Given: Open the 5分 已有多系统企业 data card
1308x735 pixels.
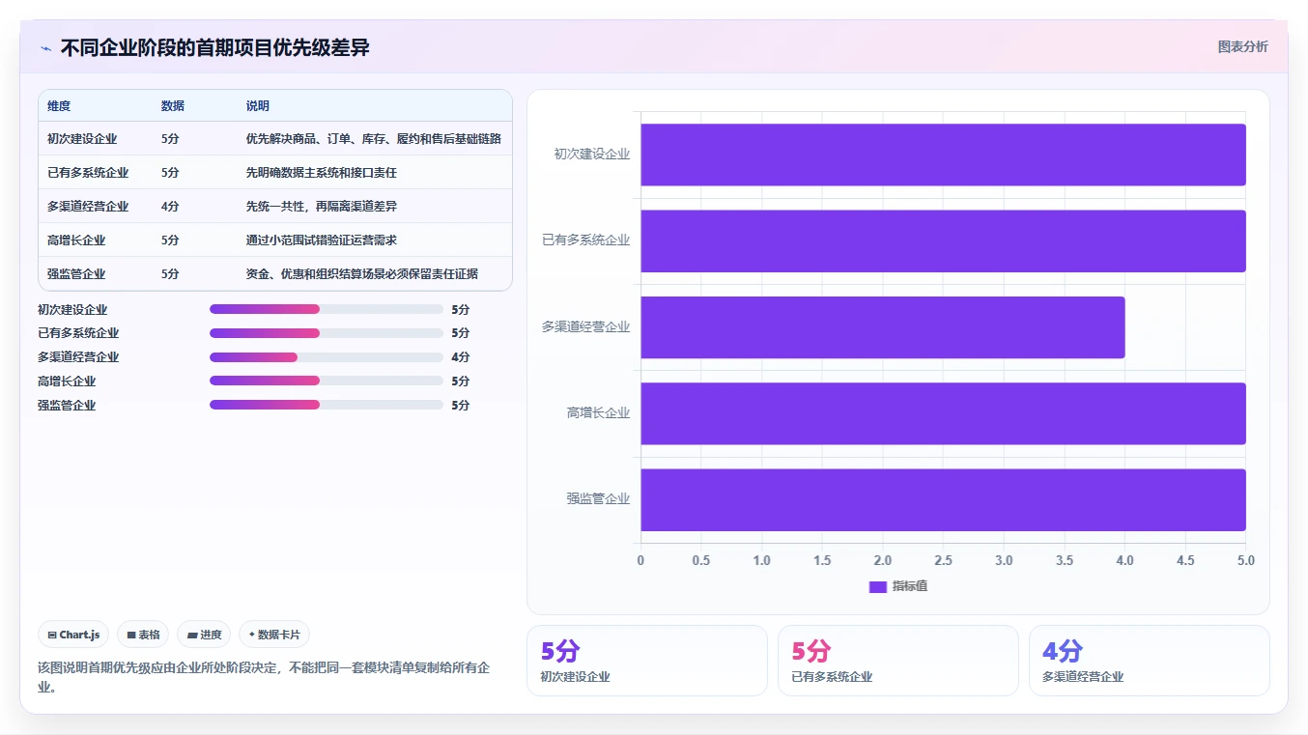Looking at the screenshot, I should coord(898,661).
